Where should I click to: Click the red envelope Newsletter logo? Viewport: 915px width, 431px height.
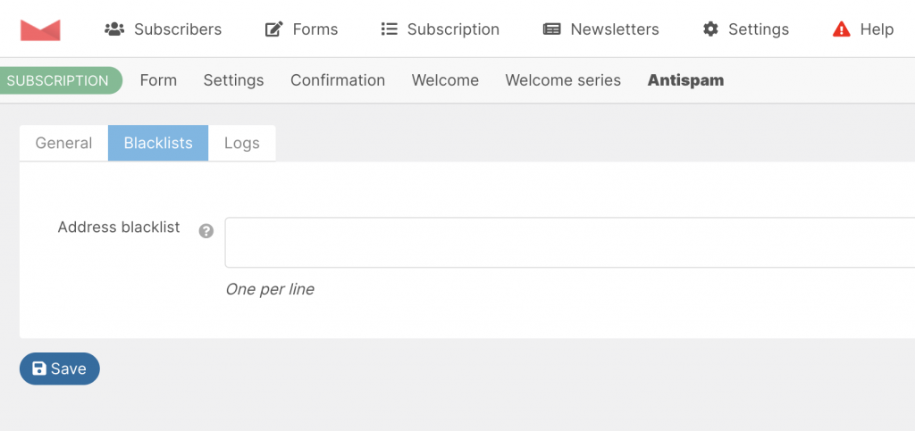(40, 29)
